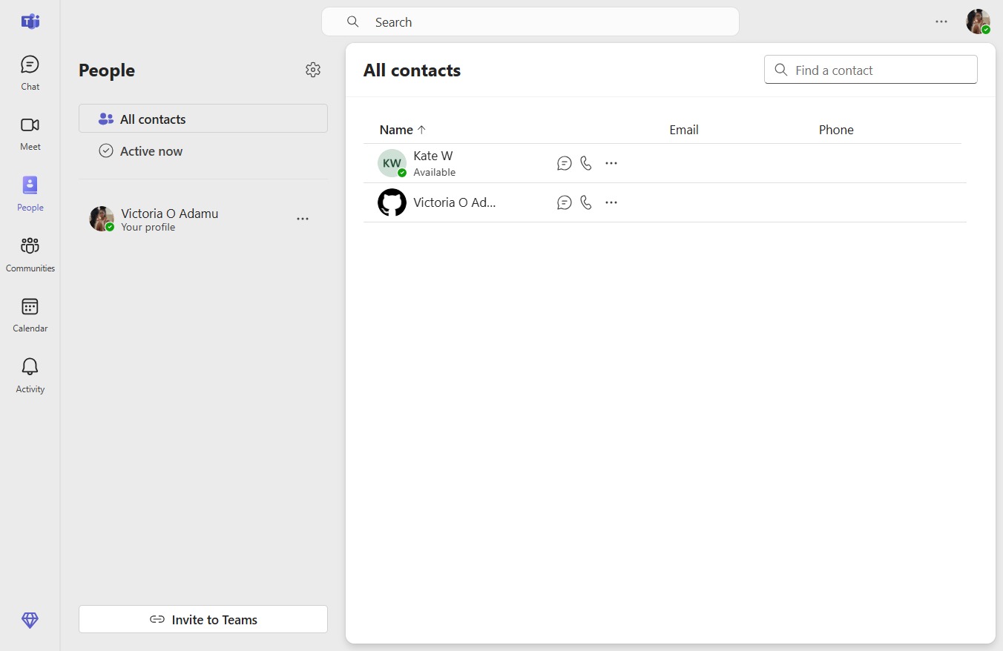Click the Find a contact field
The image size is (1003, 651).
(x=871, y=70)
